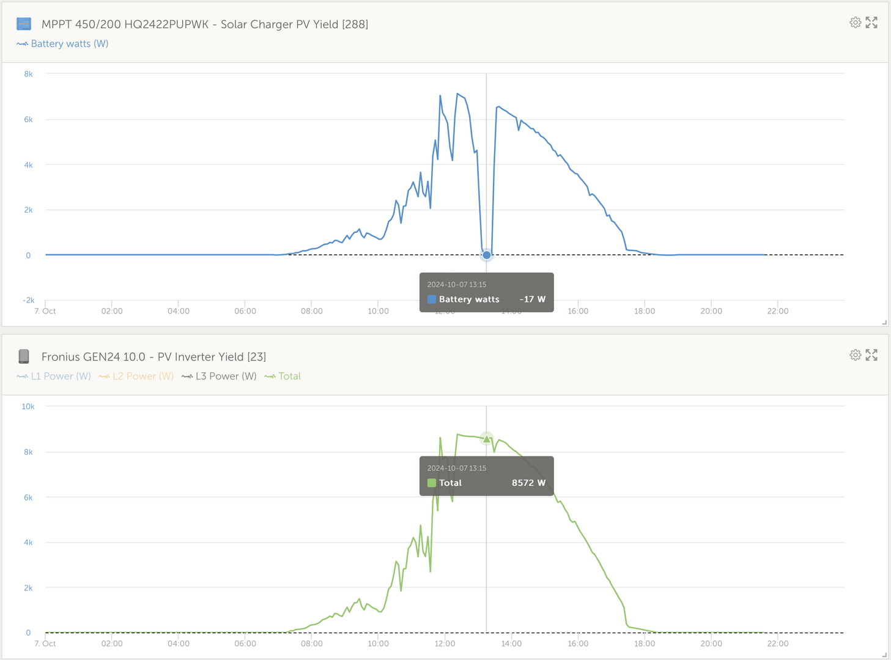
Task: Click the 10k label on Fronius chart axis
Action: (28, 406)
